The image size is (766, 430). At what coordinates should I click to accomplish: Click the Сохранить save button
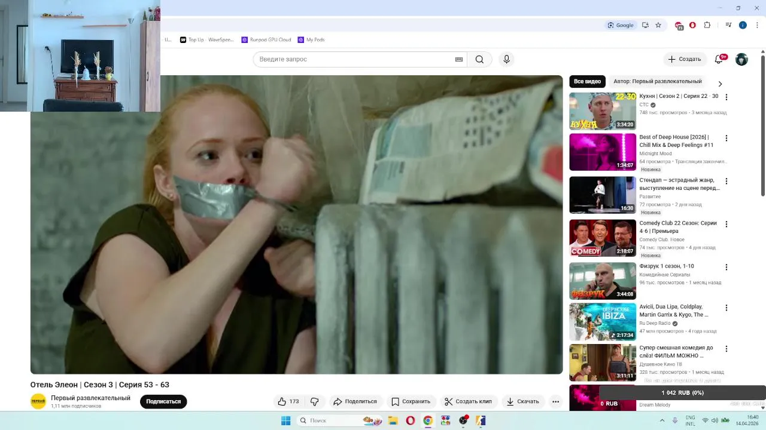point(411,401)
